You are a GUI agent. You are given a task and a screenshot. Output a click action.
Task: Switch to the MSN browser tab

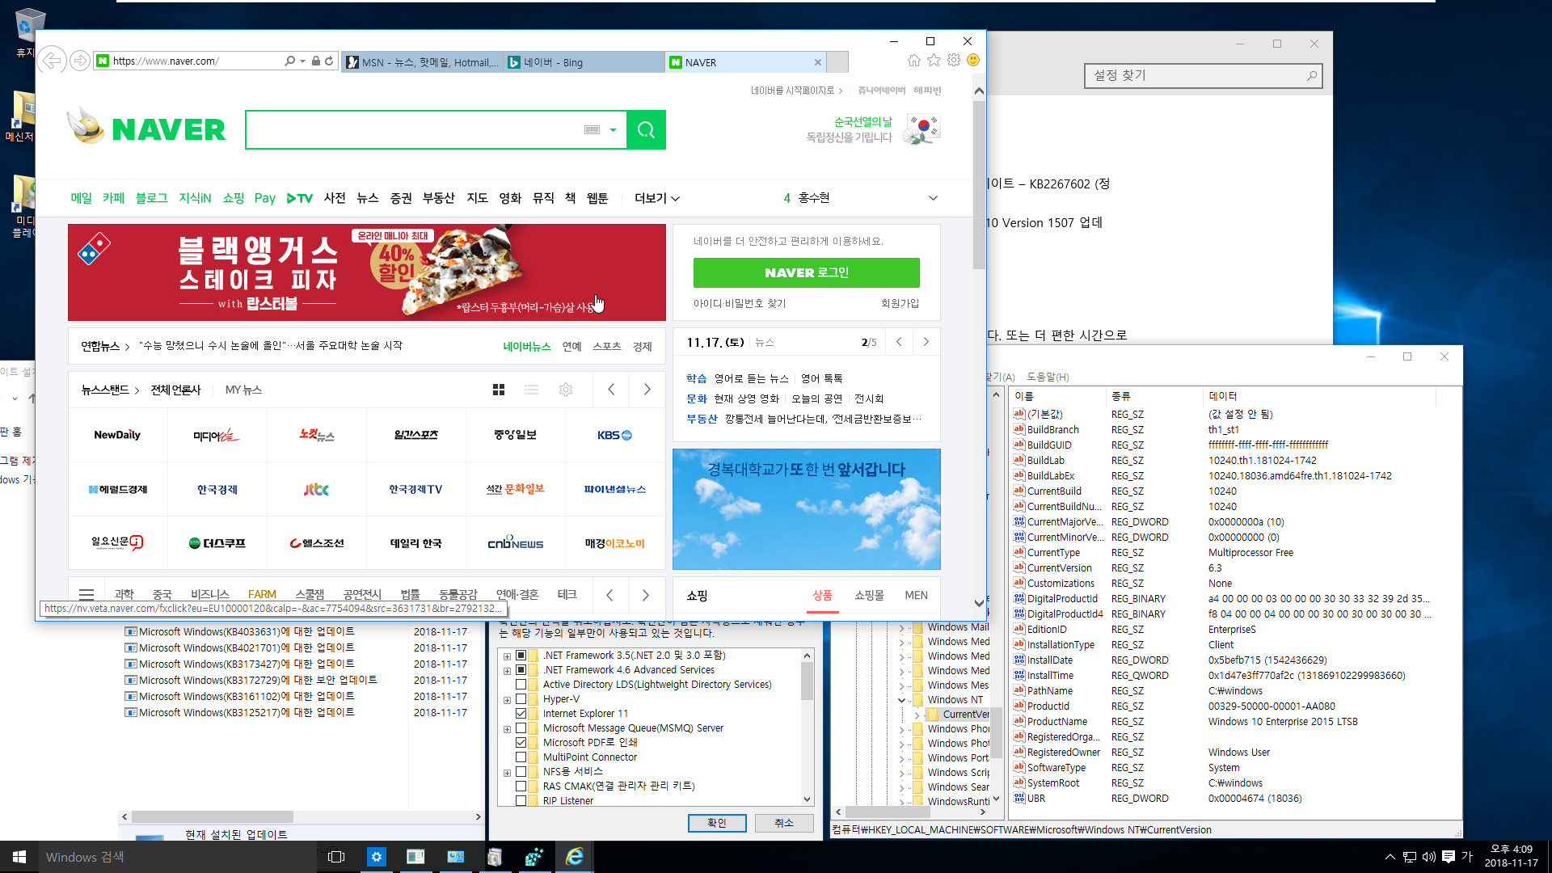pyautogui.click(x=423, y=62)
